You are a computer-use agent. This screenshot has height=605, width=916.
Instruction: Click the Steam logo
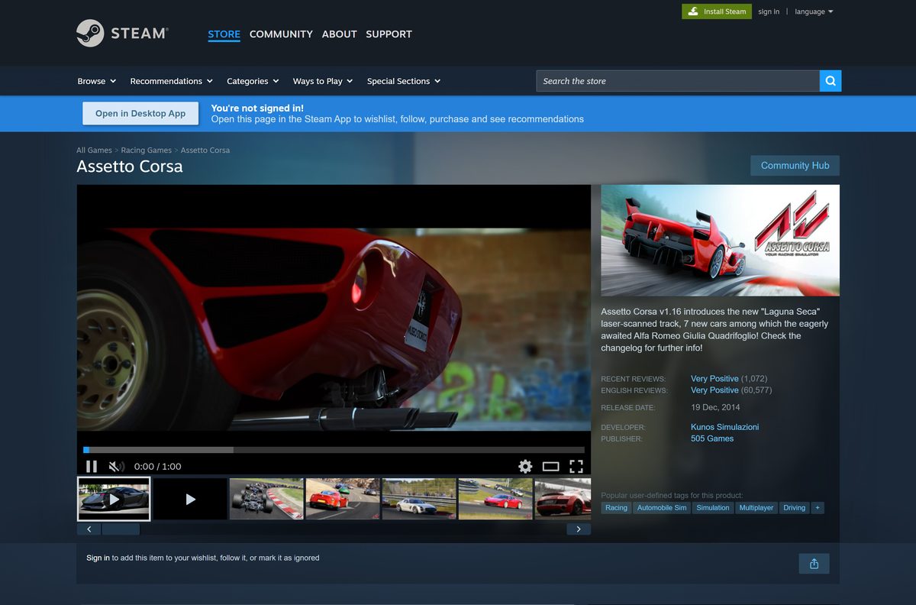coord(122,34)
